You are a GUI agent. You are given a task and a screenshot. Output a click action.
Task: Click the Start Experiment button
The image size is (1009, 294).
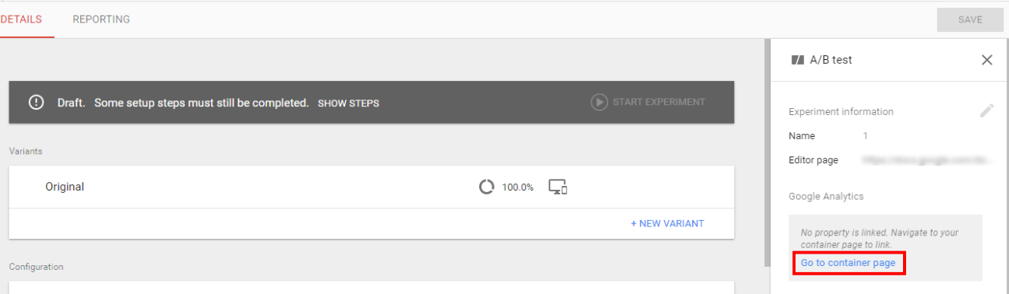648,102
